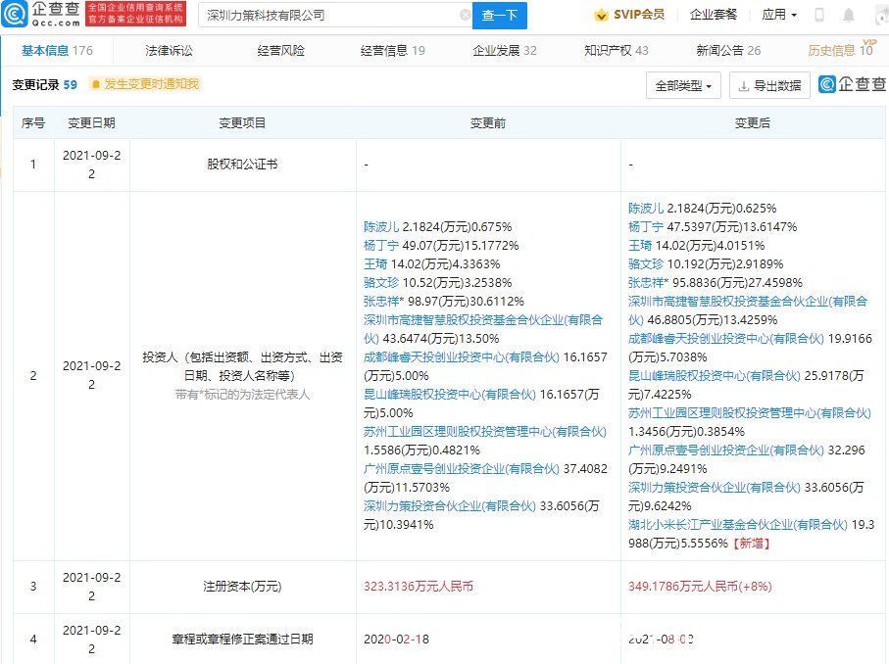Screen dimensions: 889x664
Task: Open 湖北小米长江产业基金合伙企业 link
Action: [x=738, y=525]
